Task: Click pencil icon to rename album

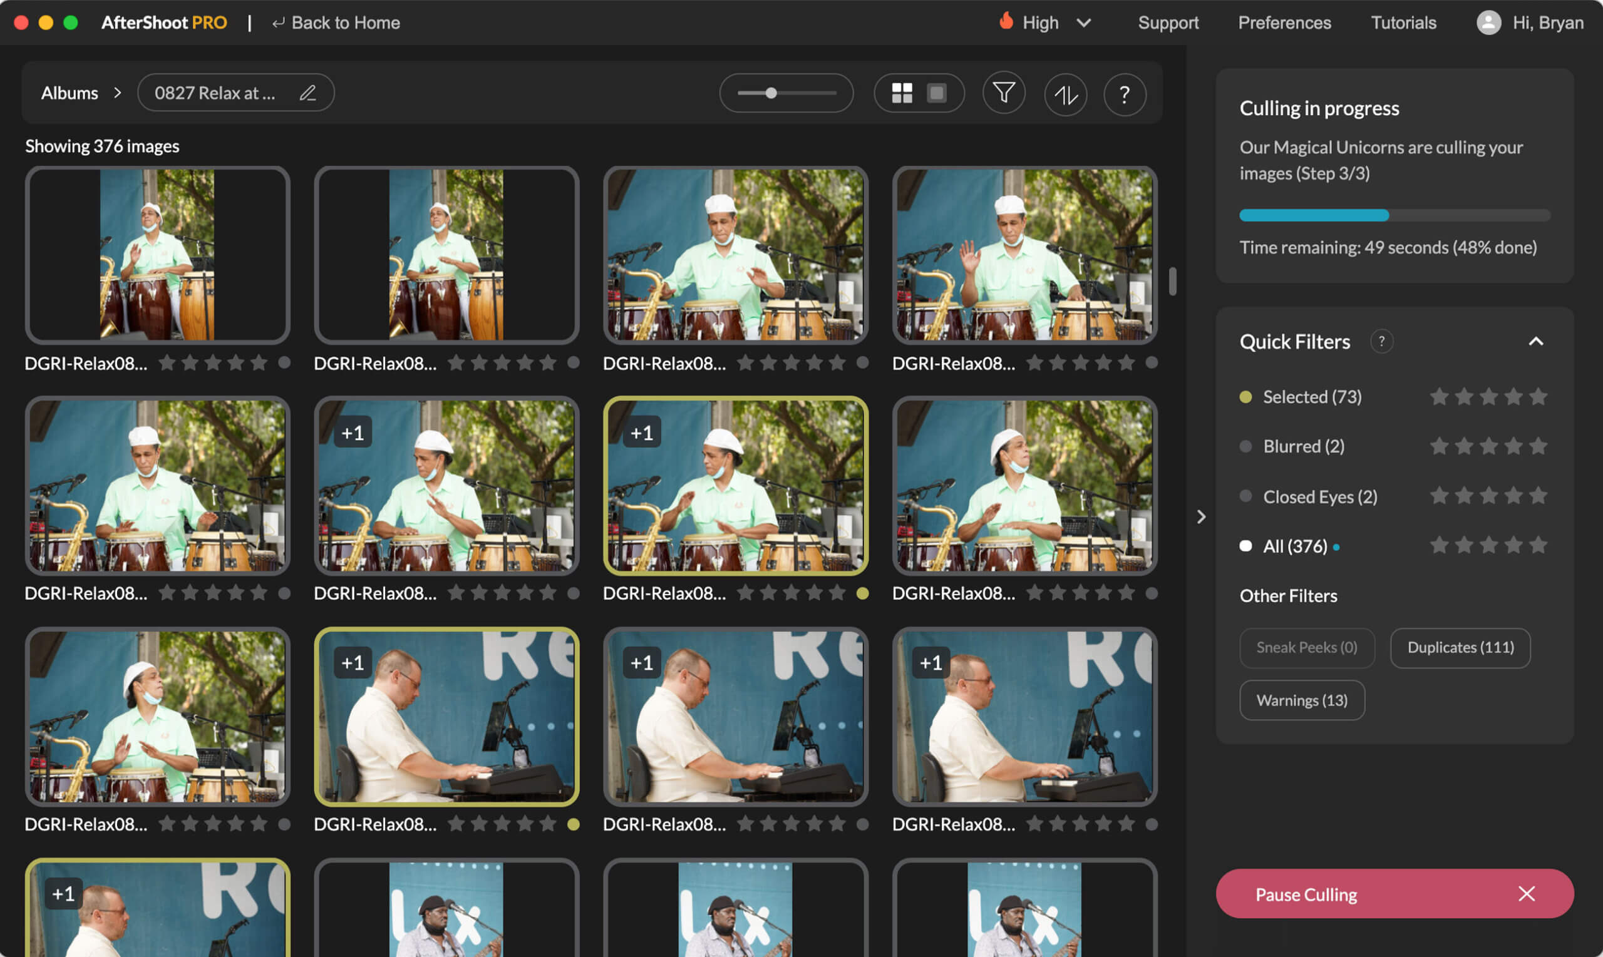Action: [x=307, y=93]
